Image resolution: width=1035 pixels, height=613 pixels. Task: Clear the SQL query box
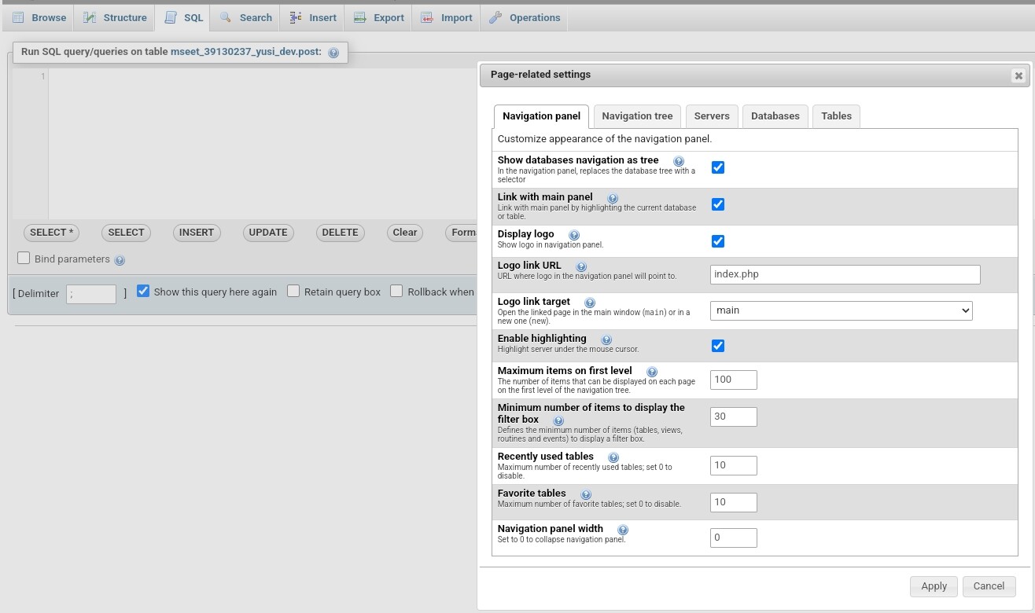click(405, 233)
